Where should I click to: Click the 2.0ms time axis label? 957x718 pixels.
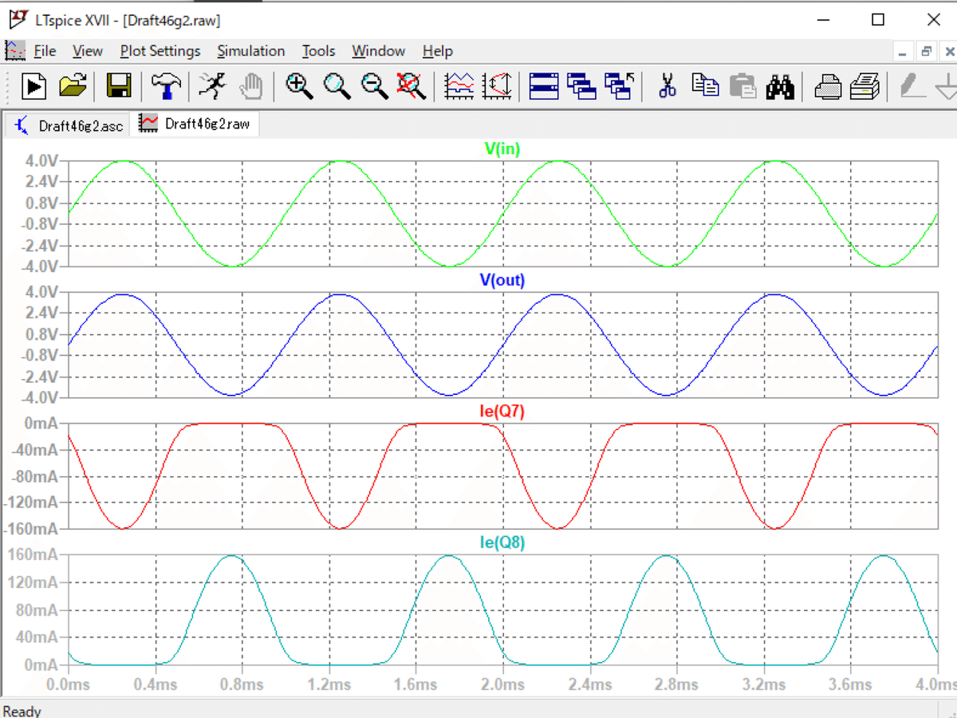click(x=503, y=684)
